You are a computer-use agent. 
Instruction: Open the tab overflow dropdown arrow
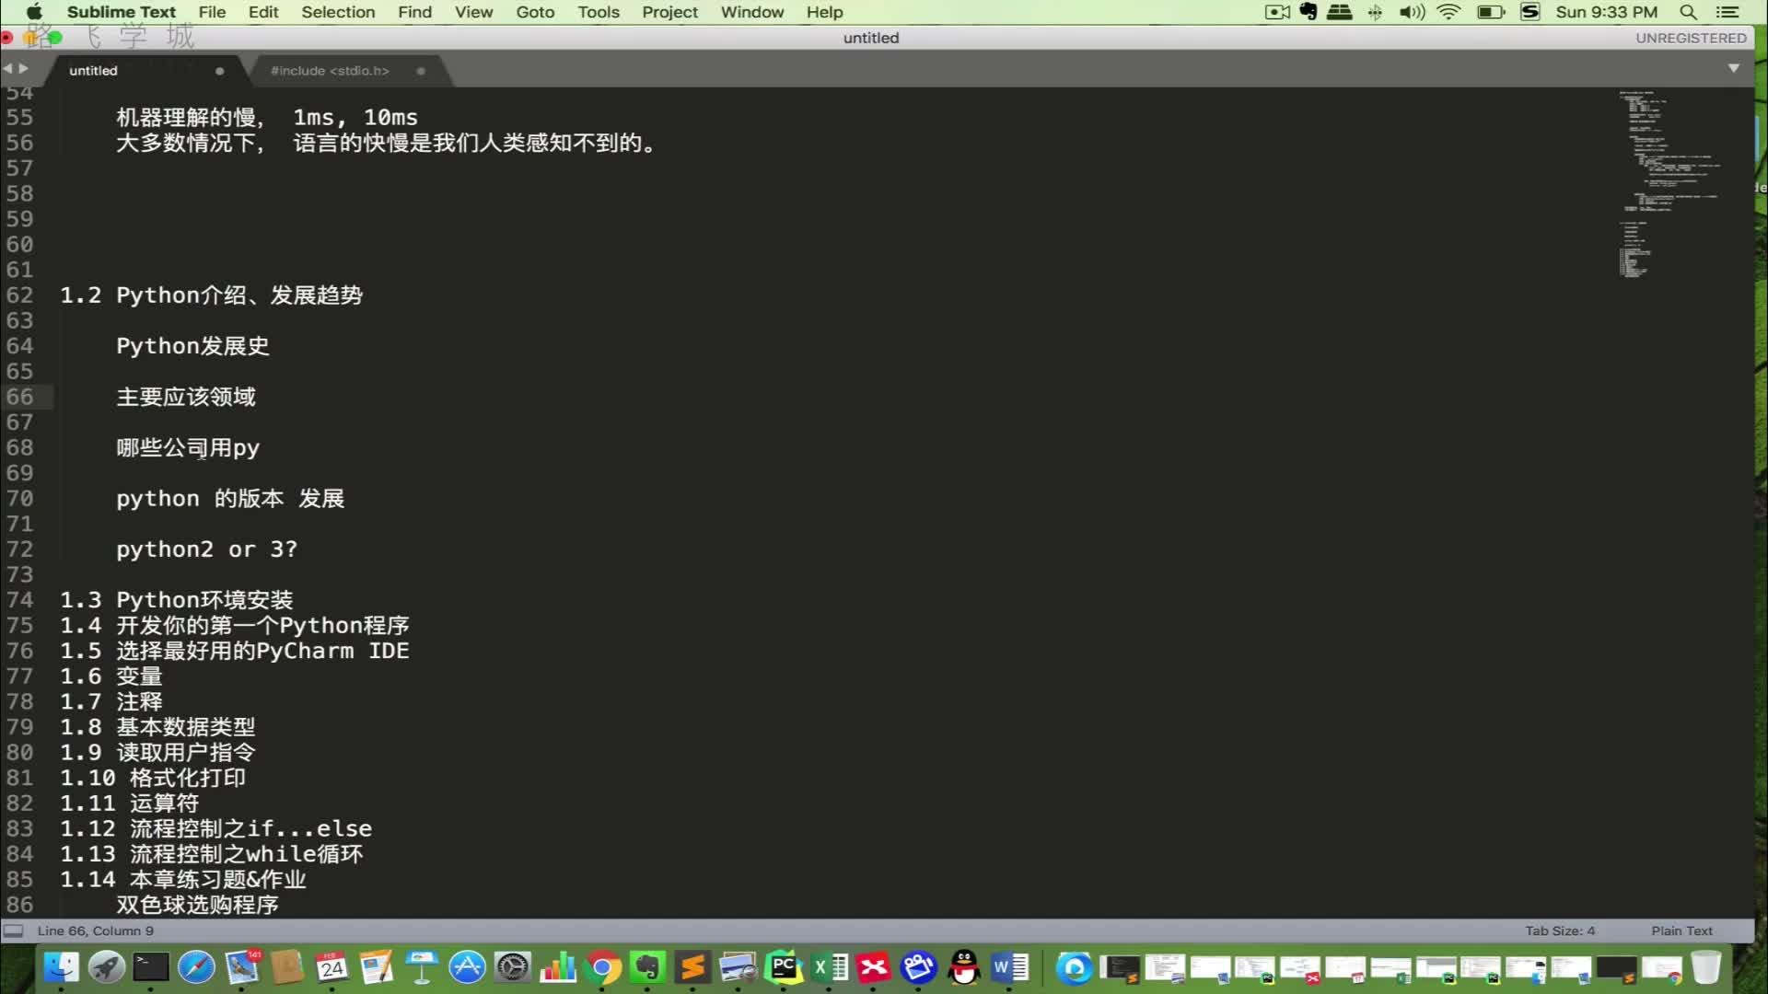point(1732,68)
